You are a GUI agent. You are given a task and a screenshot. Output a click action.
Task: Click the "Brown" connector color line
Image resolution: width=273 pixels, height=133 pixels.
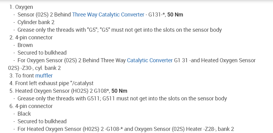(x=25, y=45)
